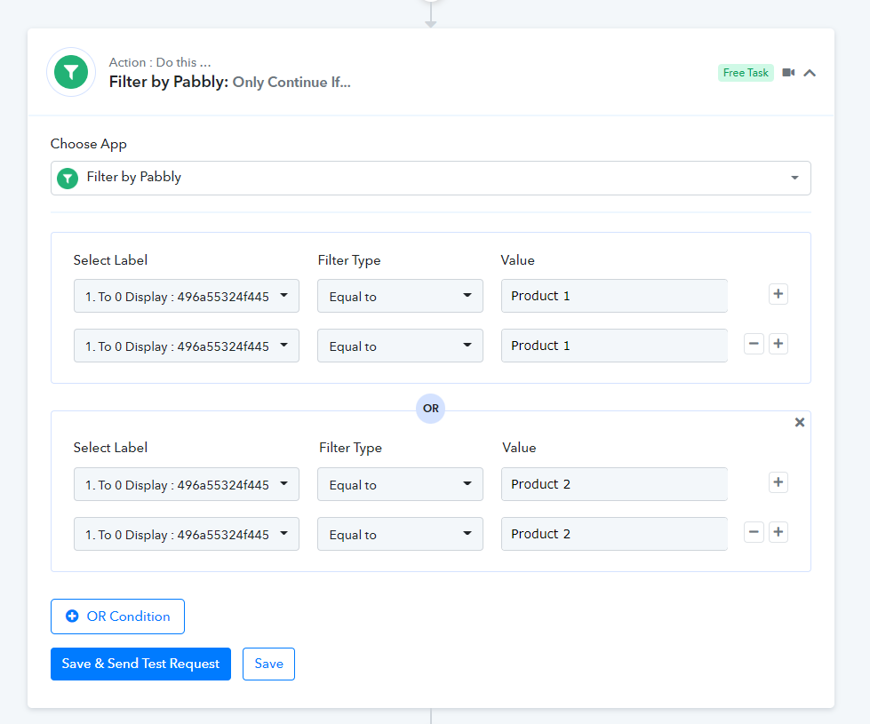Collapse the action step with the up chevron
Viewport: 870px width, 724px height.
pyautogui.click(x=810, y=73)
